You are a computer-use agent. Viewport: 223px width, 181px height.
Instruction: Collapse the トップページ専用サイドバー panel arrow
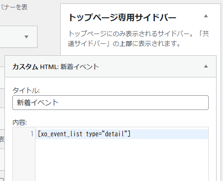click(206, 16)
